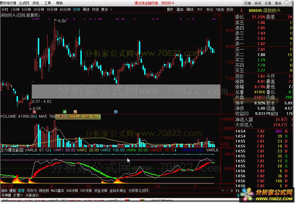This screenshot has height=203, width=295.
Task: Open the 模板 template tab
Action: (x=13, y=191)
